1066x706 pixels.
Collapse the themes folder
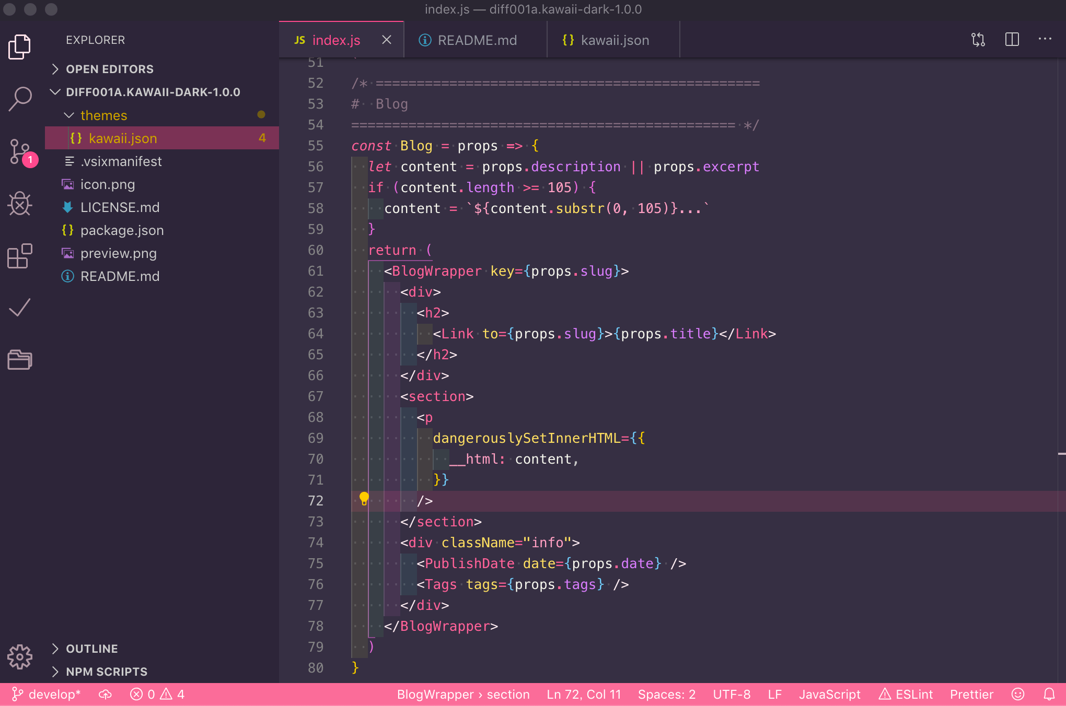coord(68,115)
